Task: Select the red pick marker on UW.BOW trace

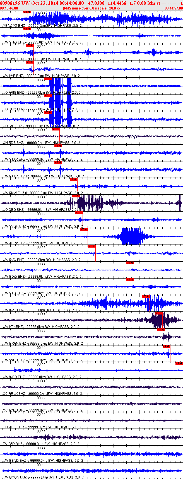Action: tap(130, 263)
